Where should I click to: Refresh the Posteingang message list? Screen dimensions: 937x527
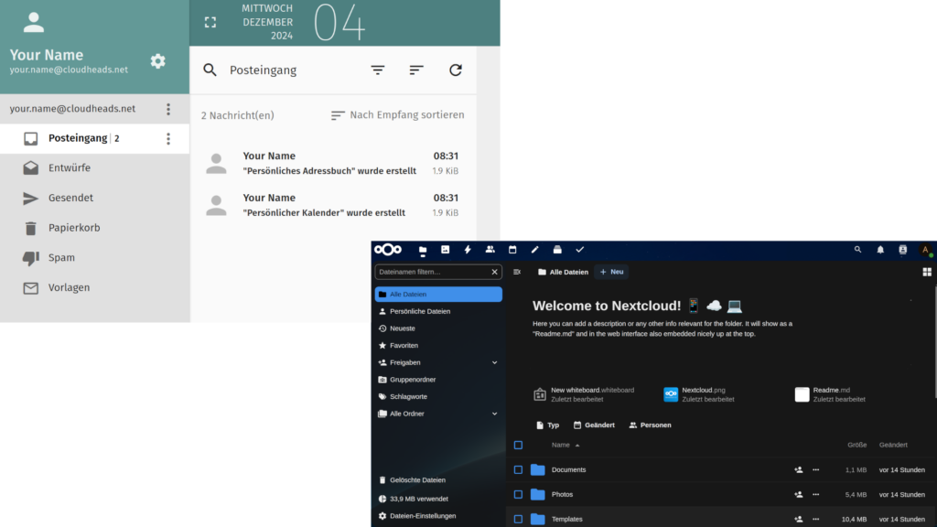point(456,70)
